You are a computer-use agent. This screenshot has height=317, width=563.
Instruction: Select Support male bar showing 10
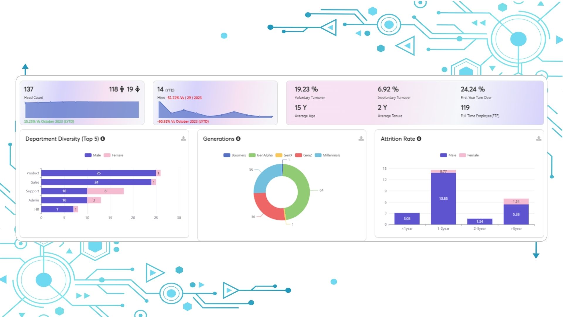point(64,191)
